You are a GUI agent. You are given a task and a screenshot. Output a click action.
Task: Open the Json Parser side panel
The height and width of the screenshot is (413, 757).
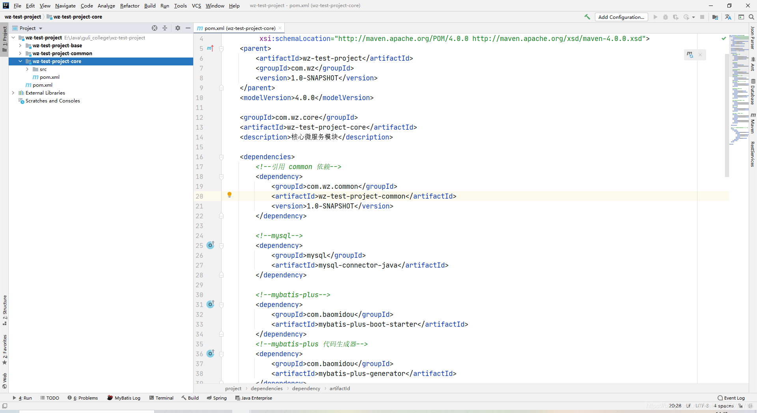coord(753,38)
